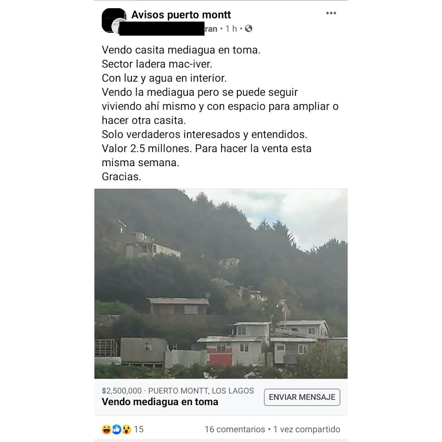Open Vendo mediagua en toma listing title
Screen dimensions: 442x442
tap(160, 402)
